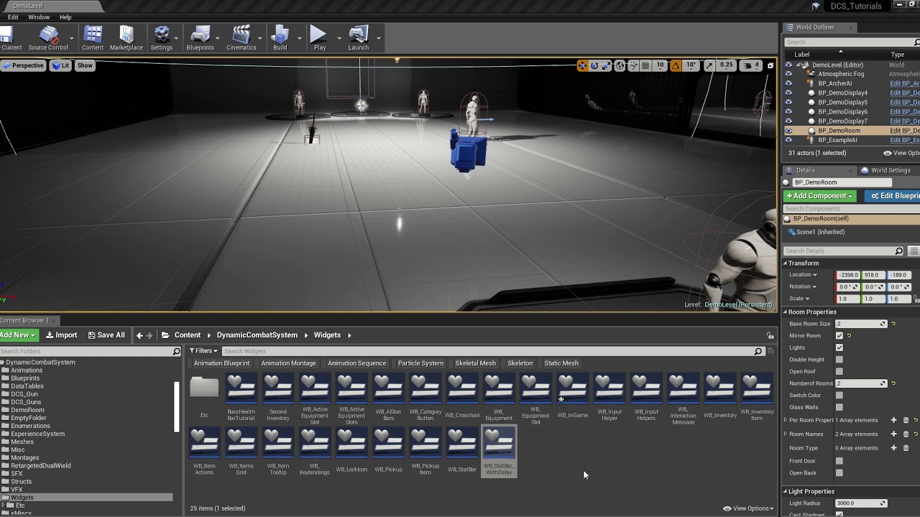Click the Blueprints toolbar icon
This screenshot has width=920, height=517.
click(200, 38)
